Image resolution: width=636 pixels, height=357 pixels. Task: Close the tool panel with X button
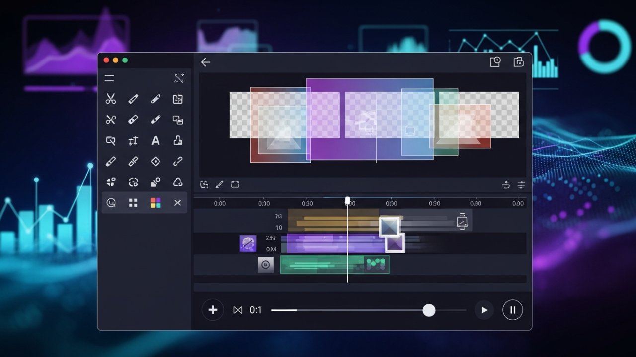(177, 203)
